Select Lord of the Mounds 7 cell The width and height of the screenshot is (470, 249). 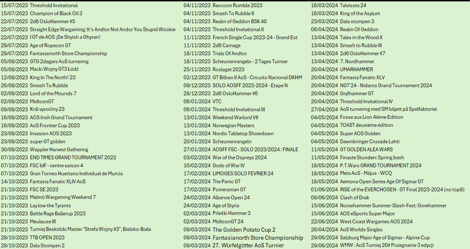click(53, 94)
